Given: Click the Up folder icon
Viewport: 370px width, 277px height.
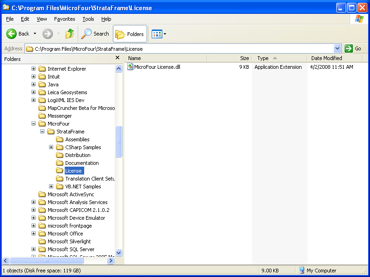Looking at the screenshot, I should [x=70, y=34].
